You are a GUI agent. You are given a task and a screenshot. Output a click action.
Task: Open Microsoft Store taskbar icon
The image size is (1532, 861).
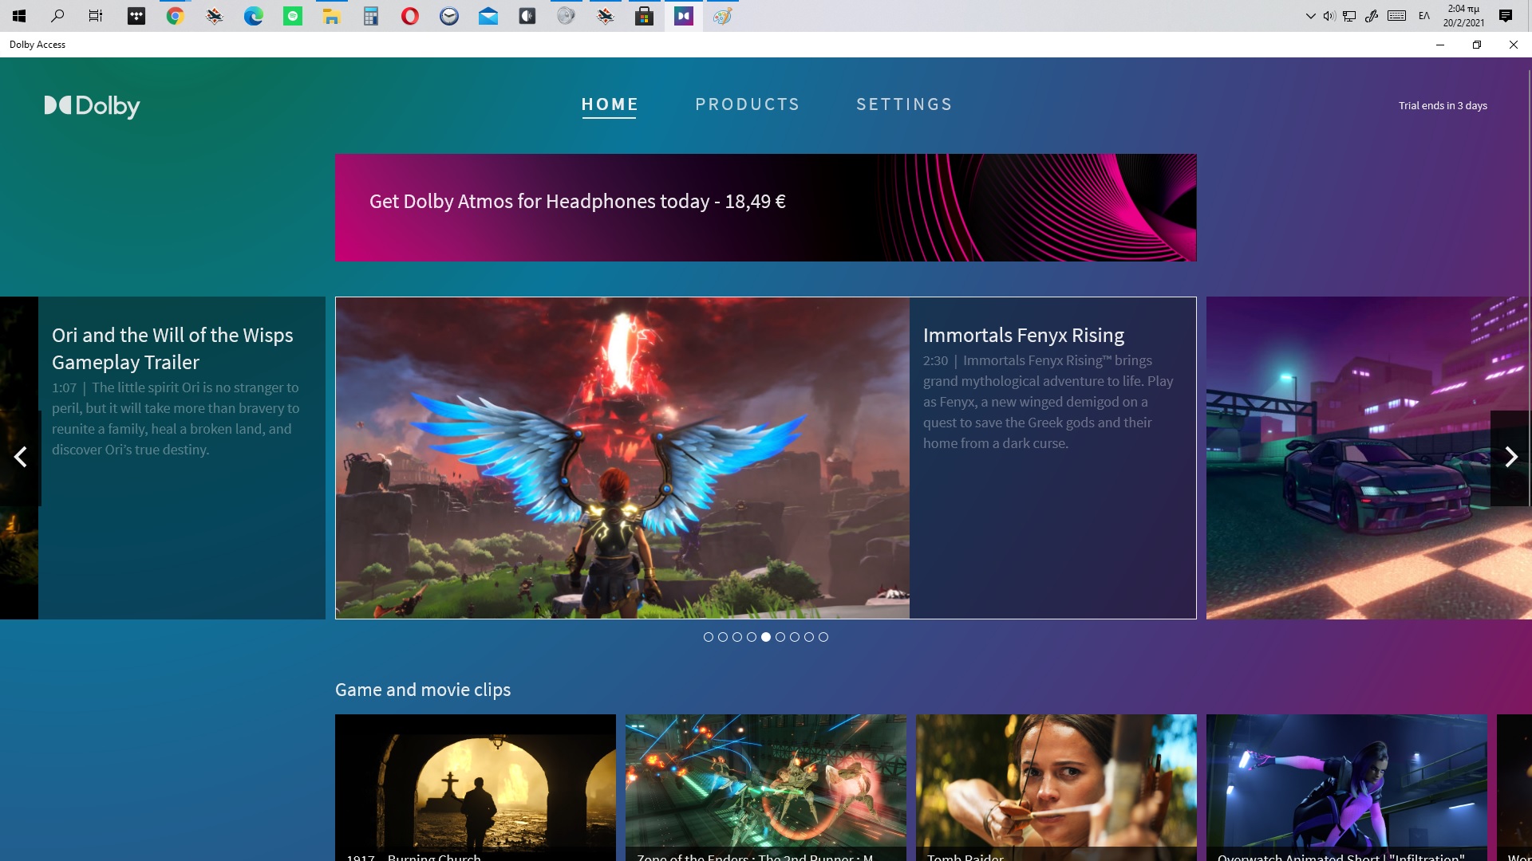pos(644,16)
